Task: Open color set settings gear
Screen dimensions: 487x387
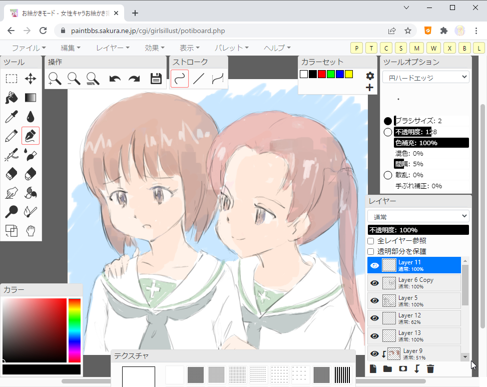Action: click(370, 76)
